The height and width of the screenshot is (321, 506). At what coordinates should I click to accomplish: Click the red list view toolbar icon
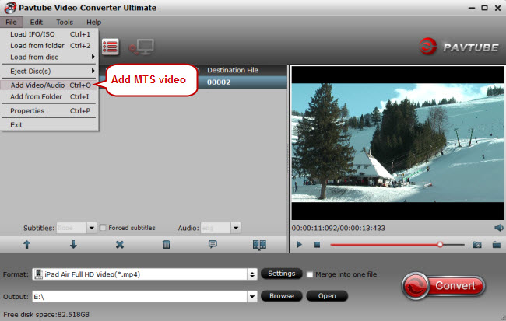click(111, 47)
